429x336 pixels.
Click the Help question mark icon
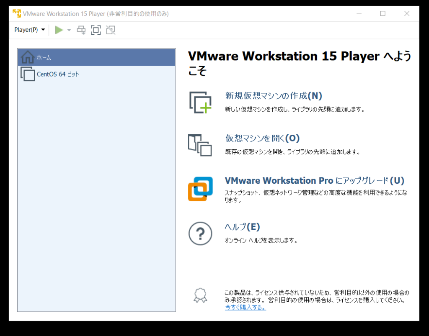coord(200,233)
